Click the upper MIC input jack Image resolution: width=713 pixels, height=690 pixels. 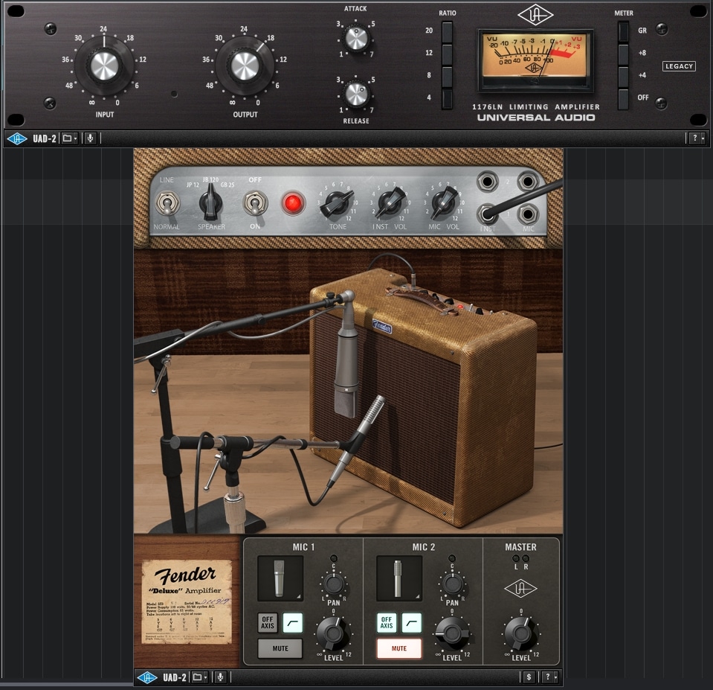(x=527, y=182)
